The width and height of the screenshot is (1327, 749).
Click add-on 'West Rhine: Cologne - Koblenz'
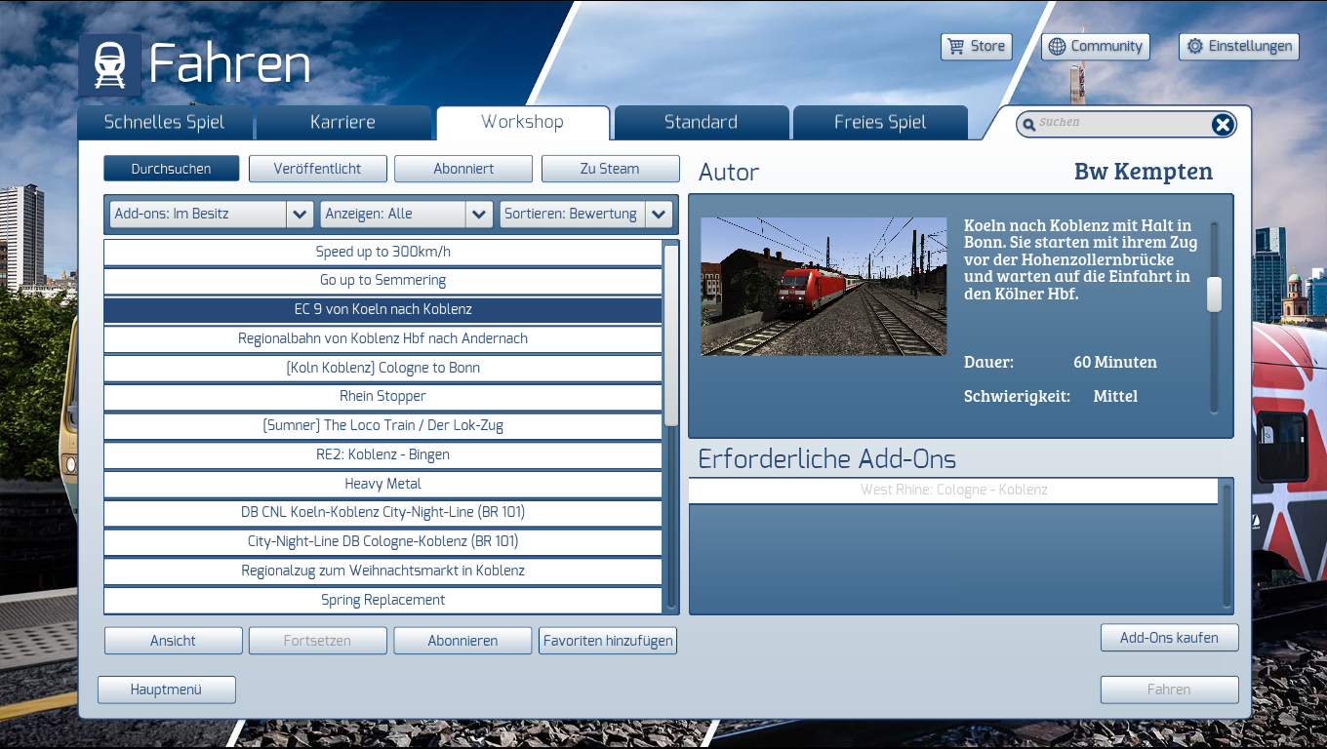pyautogui.click(x=953, y=491)
